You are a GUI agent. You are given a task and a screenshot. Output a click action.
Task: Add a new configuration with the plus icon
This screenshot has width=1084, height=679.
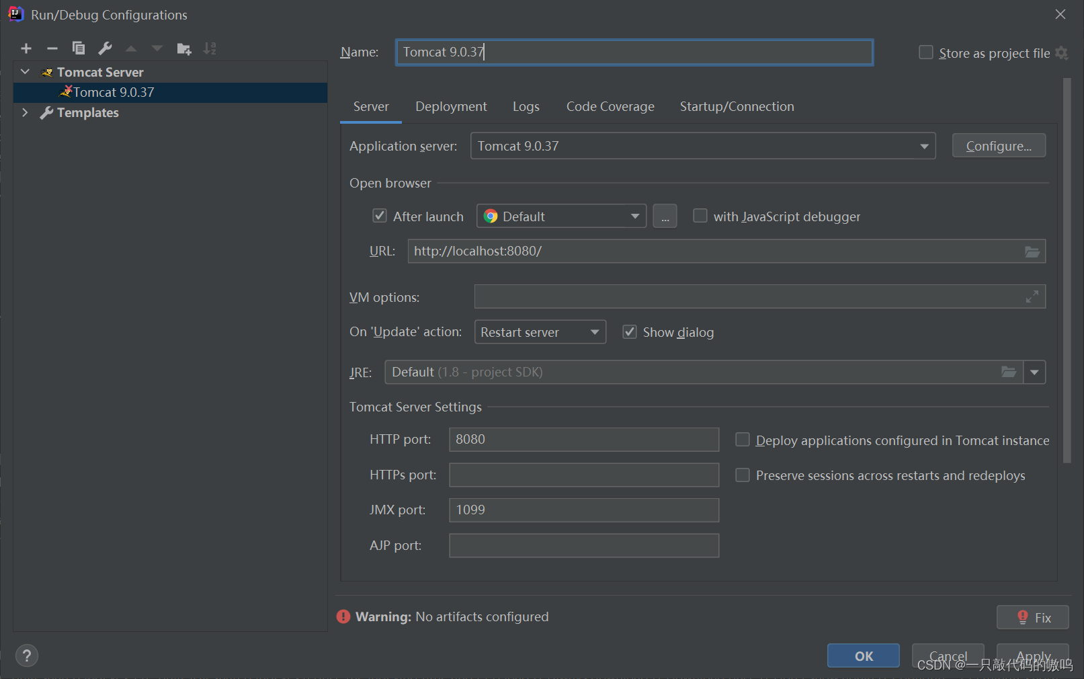[26, 48]
